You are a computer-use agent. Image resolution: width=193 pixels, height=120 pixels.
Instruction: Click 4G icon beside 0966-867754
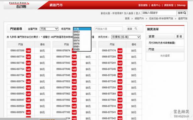28,69
